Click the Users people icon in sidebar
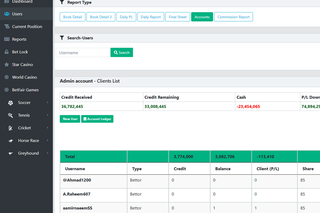 click(x=7, y=14)
